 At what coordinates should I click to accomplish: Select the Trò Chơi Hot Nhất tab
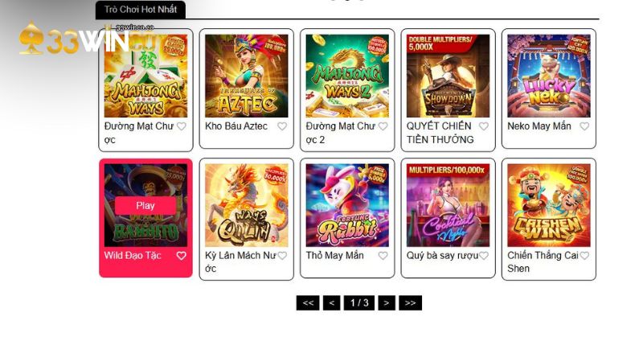pos(140,10)
